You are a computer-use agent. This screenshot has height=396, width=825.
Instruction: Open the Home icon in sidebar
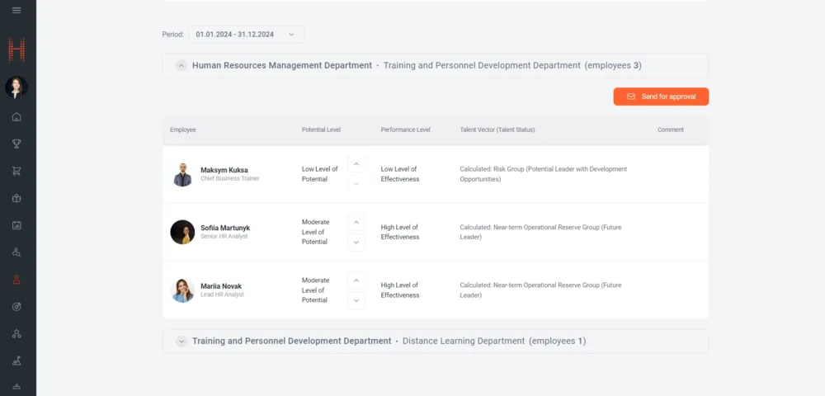click(x=16, y=116)
